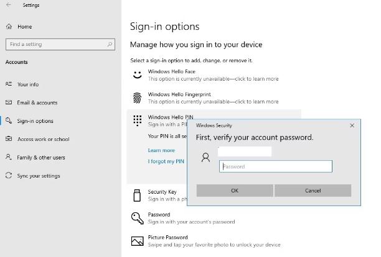Select the Security Key option title
This screenshot has width=381, height=257.
[x=162, y=192]
